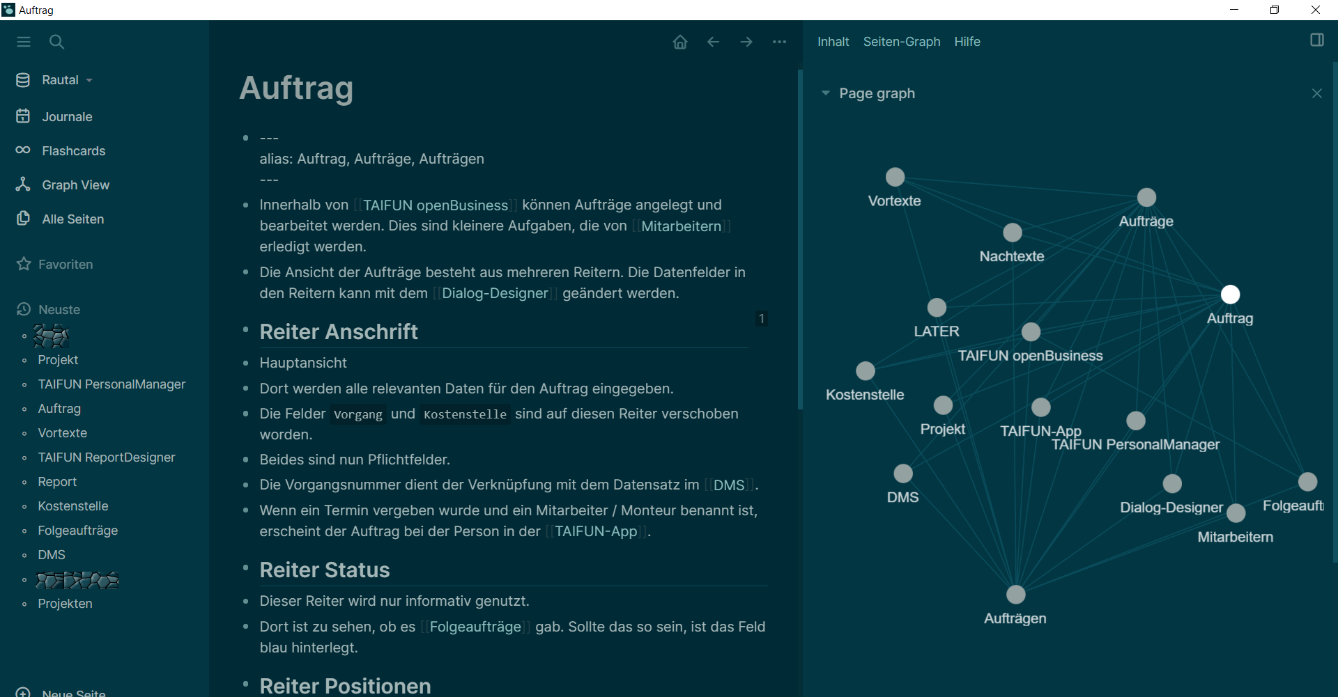The image size is (1338, 697).
Task: Open the Graph View
Action: pos(75,185)
